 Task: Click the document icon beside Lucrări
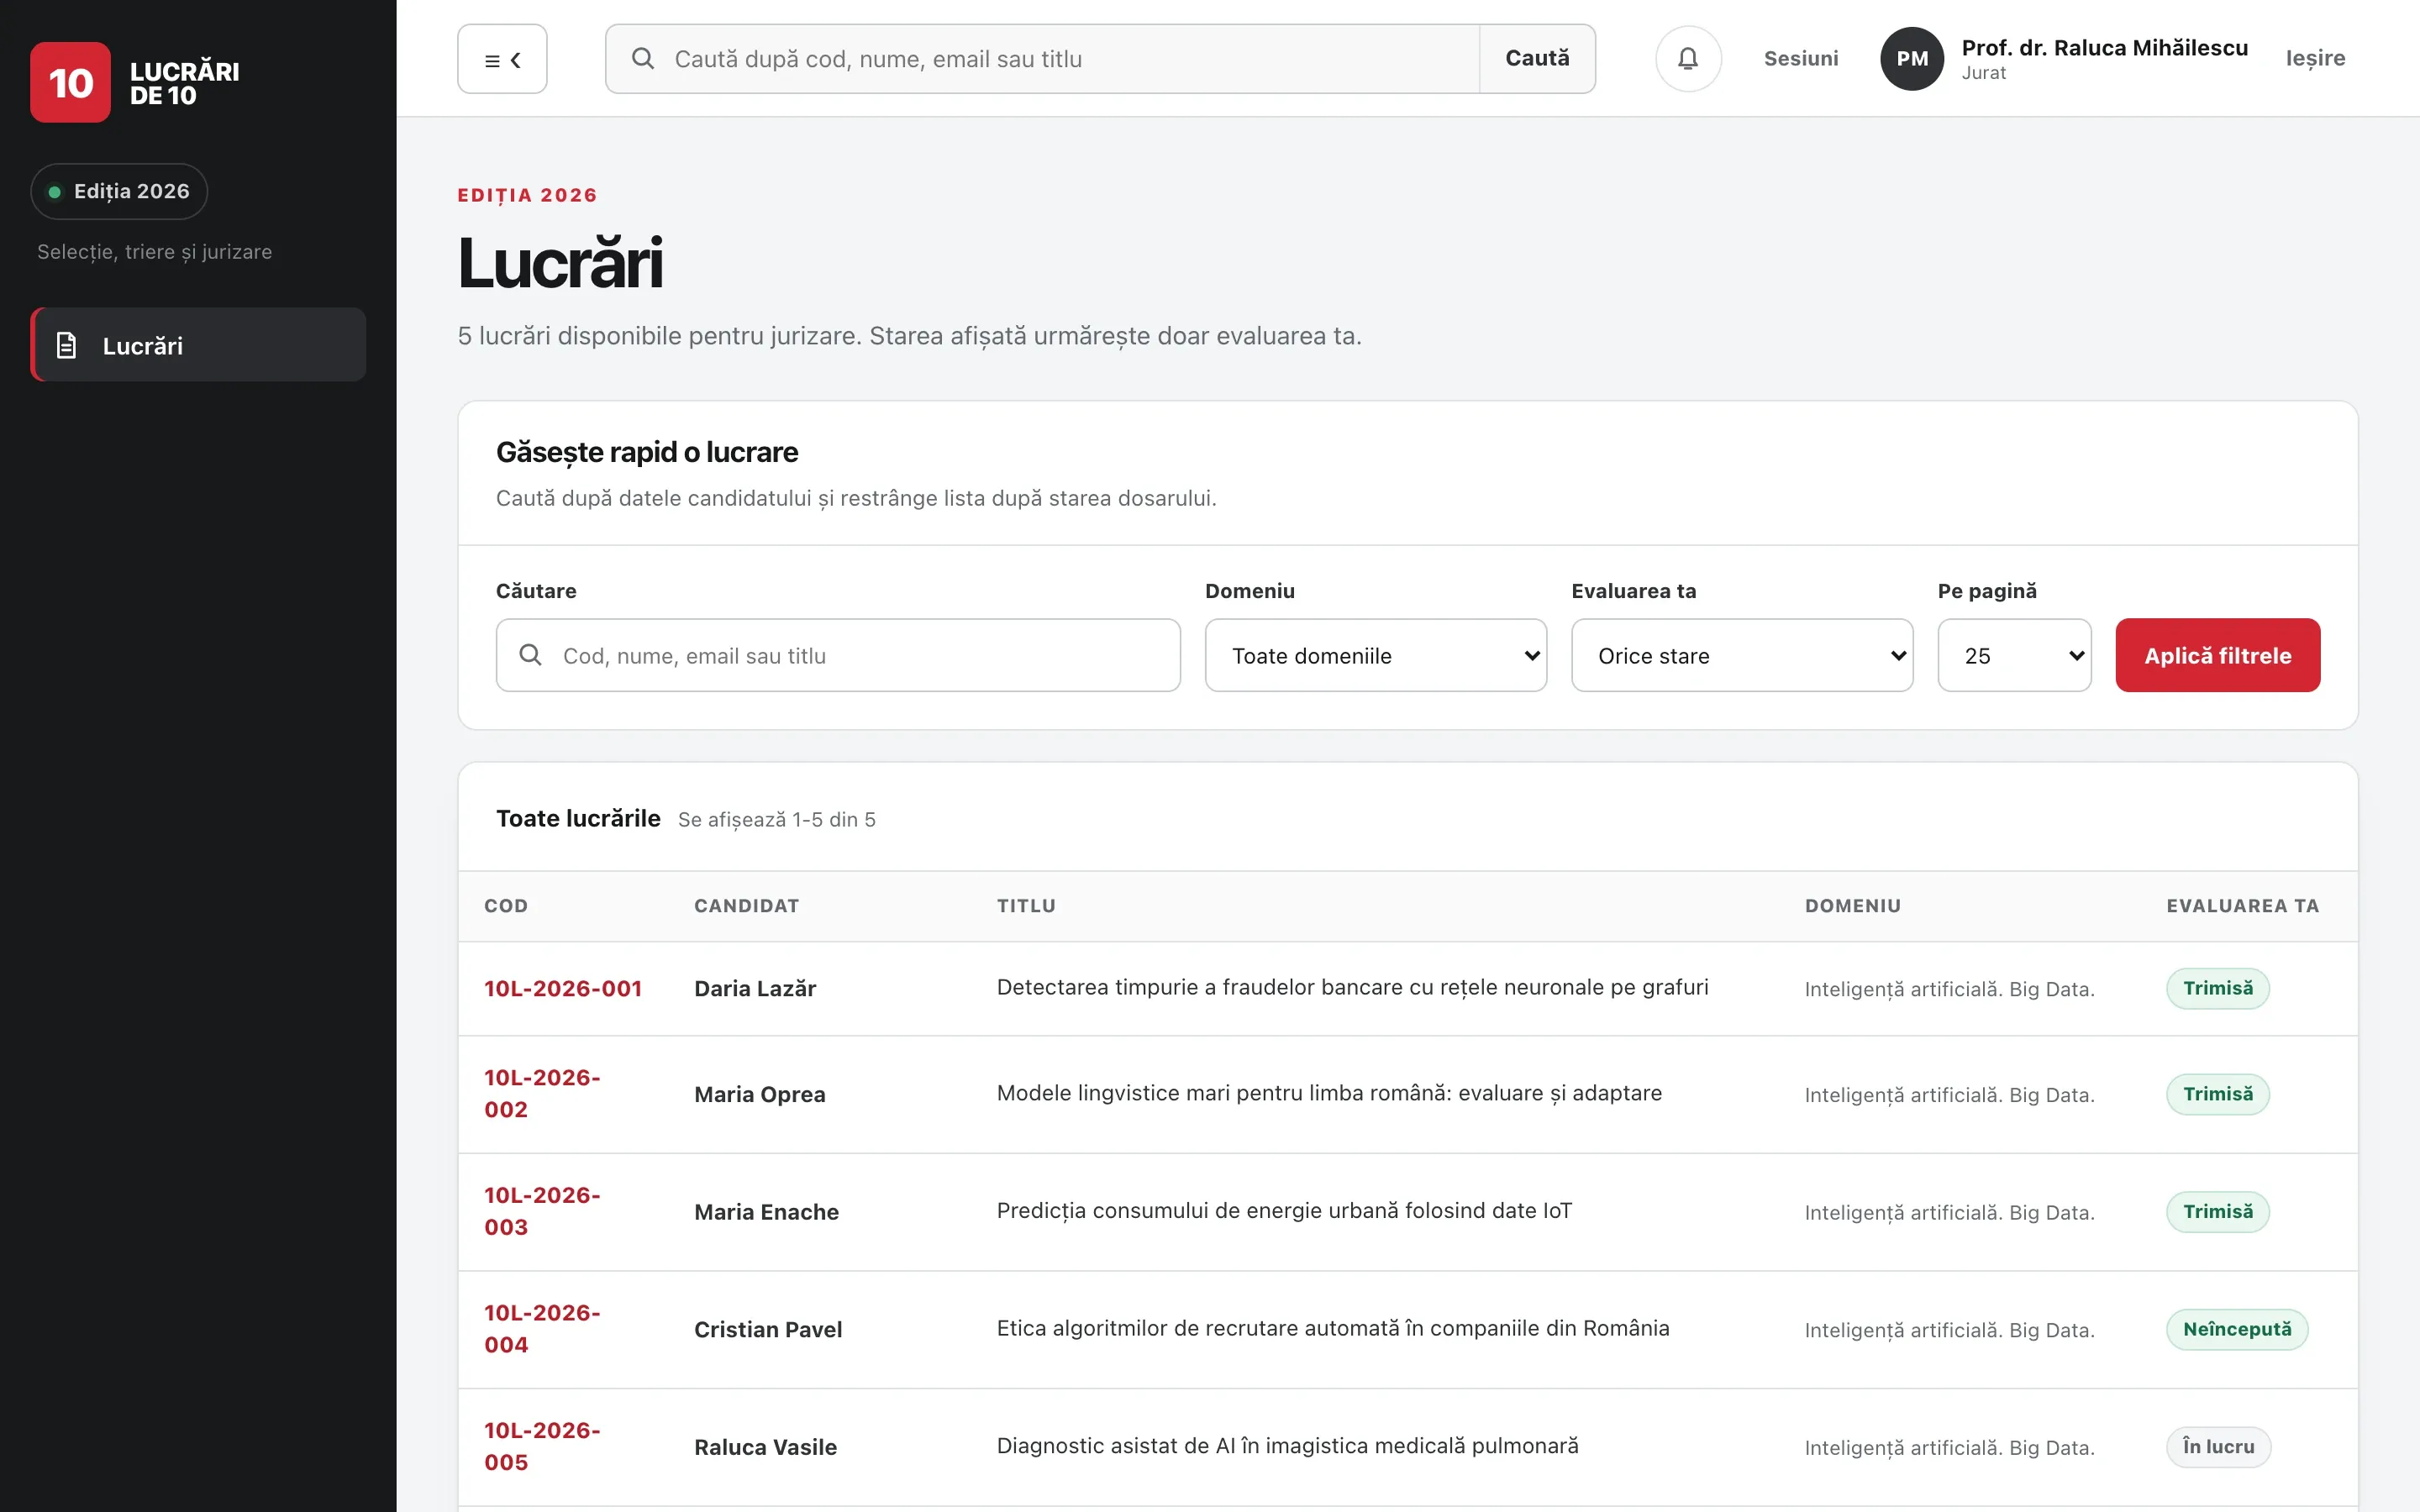[67, 345]
